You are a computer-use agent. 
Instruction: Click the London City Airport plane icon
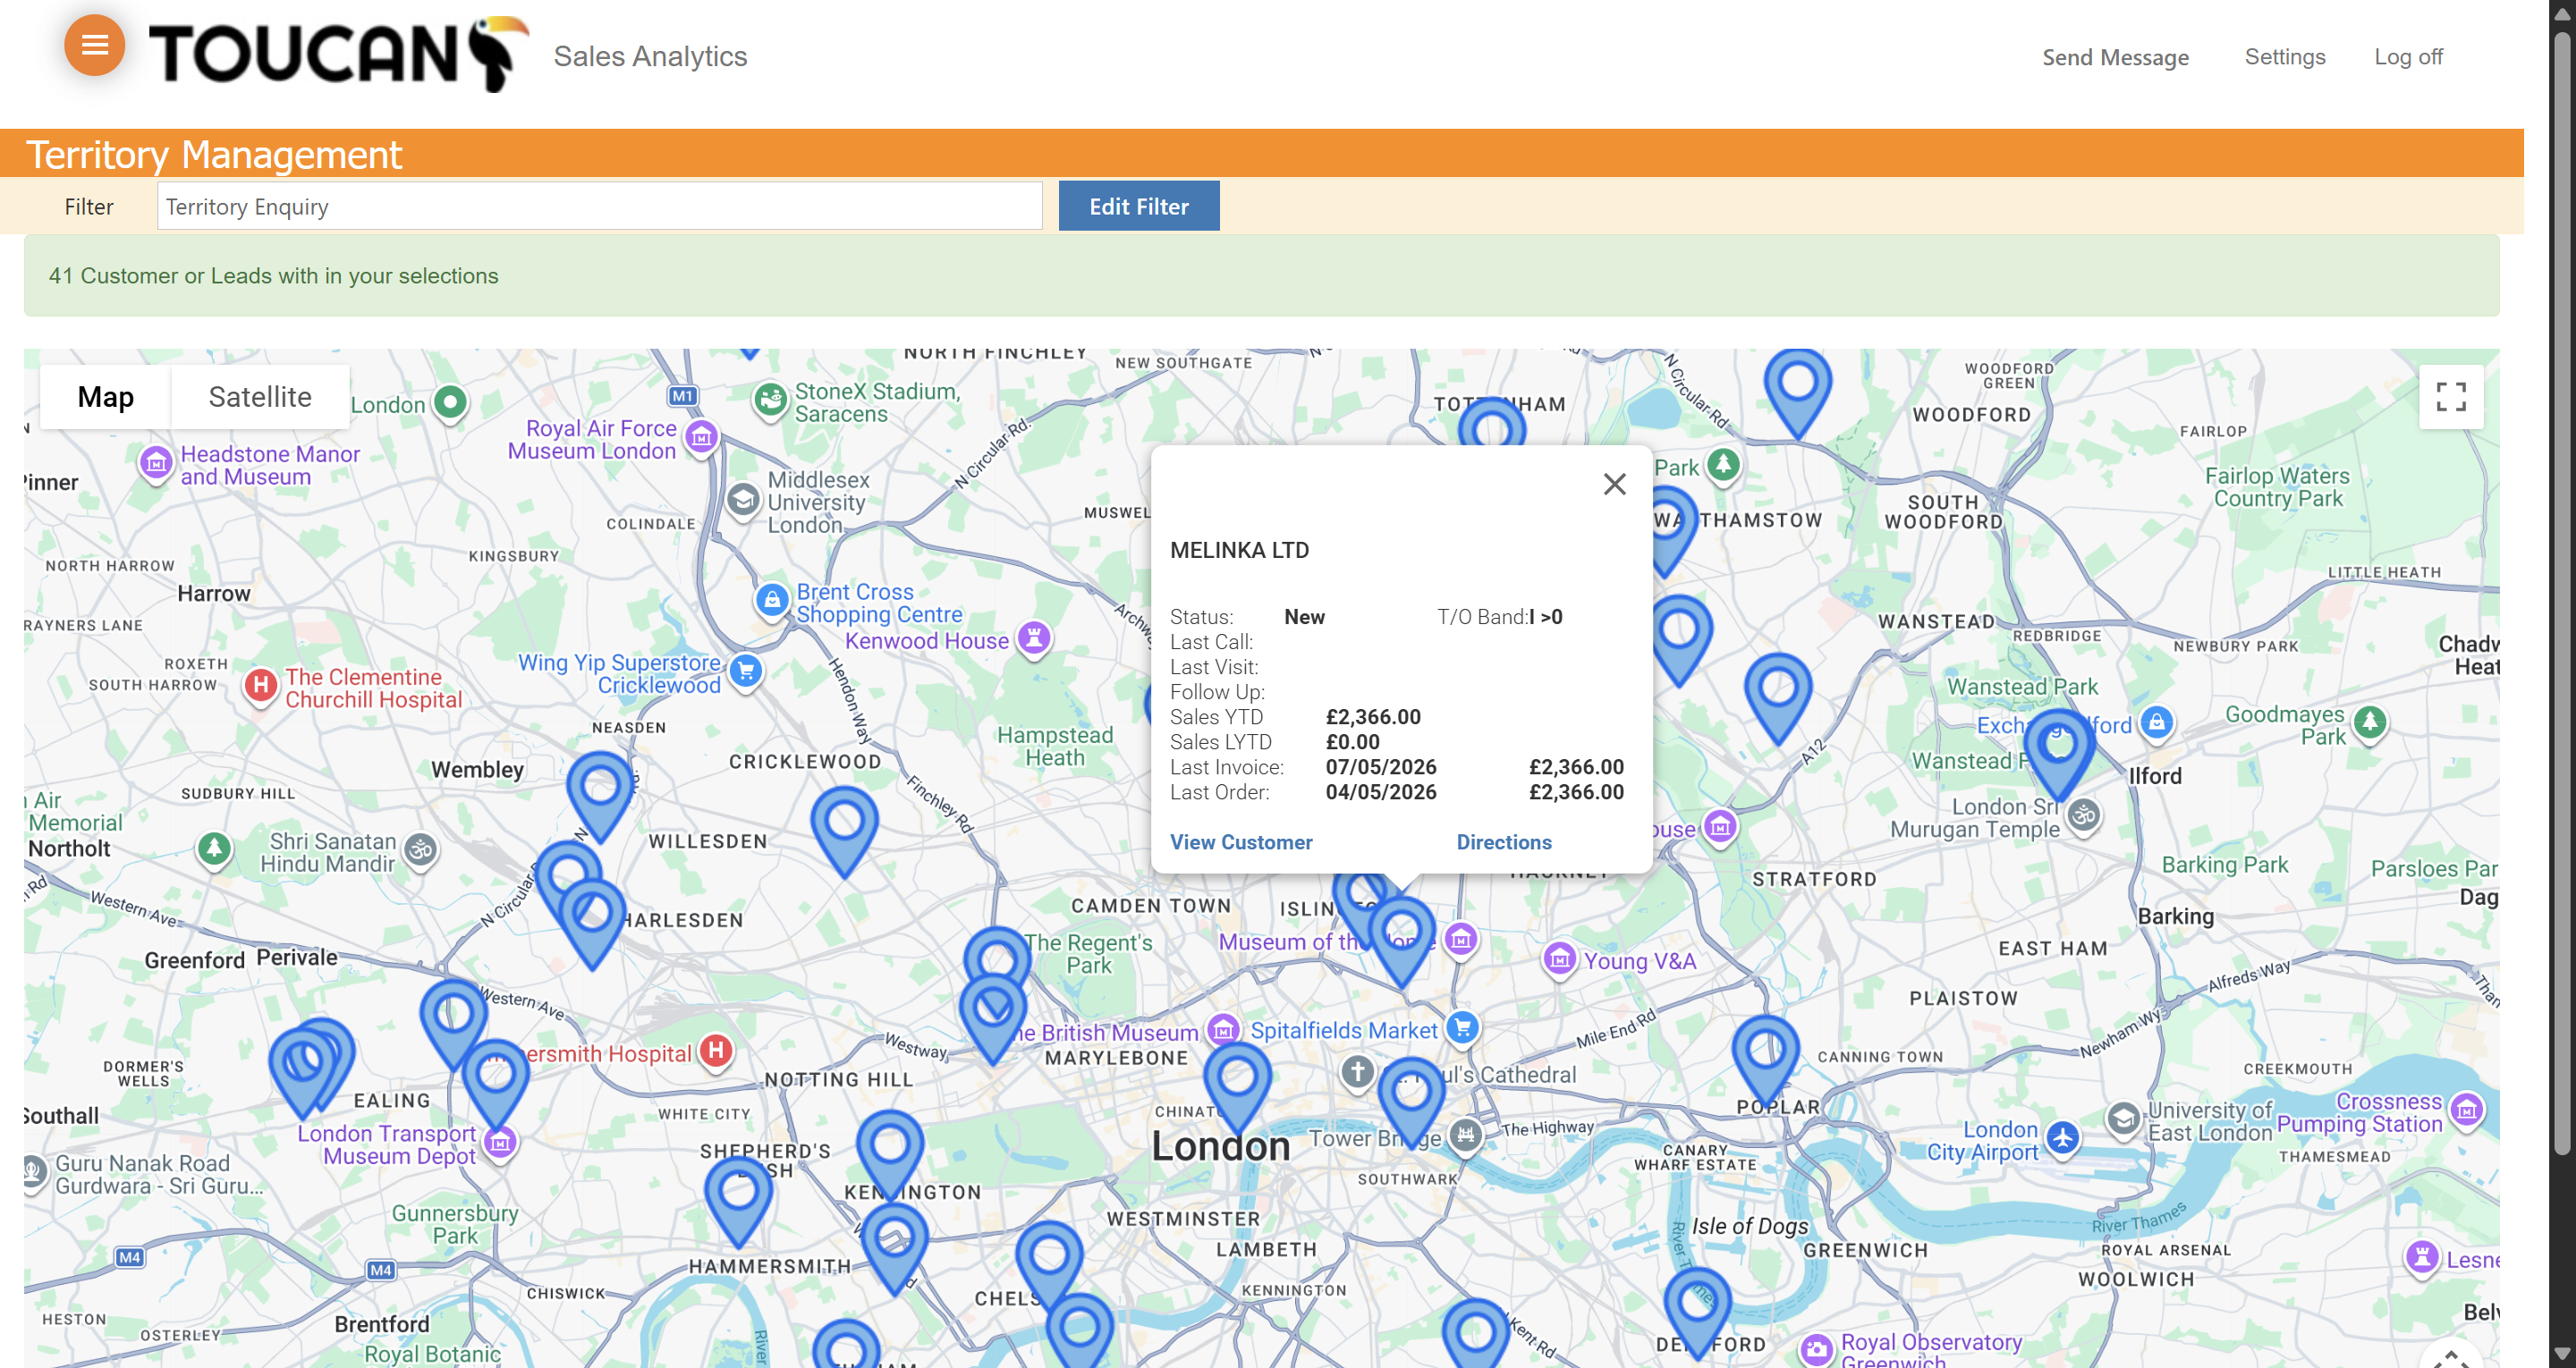tap(2062, 1138)
